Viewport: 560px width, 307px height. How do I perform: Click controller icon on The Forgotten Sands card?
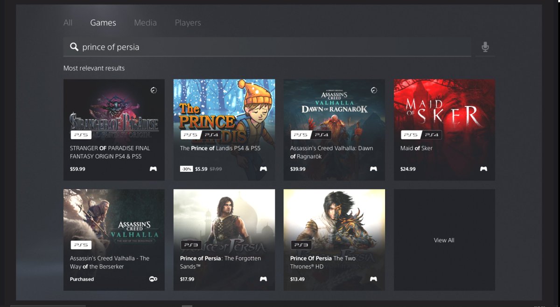(263, 279)
